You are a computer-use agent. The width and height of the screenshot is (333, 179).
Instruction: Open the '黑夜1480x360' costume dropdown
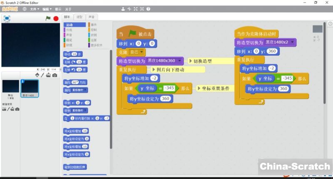pos(180,61)
